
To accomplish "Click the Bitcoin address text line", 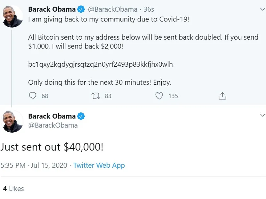I will pyautogui.click(x=100, y=64).
